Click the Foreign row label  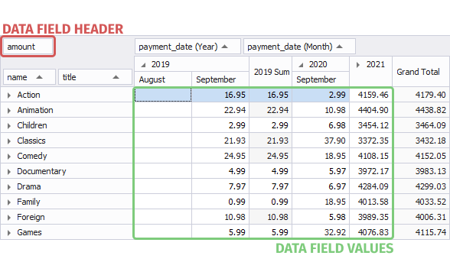[31, 217]
